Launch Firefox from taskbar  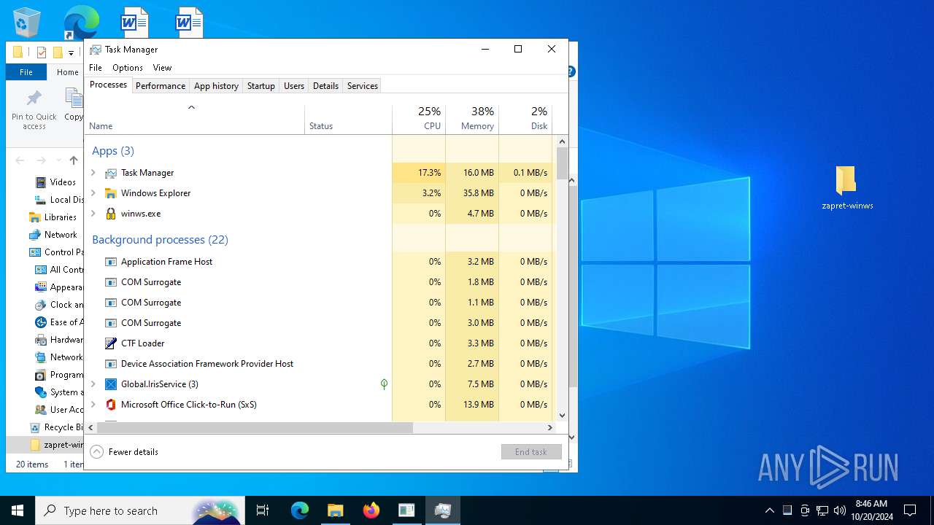[x=371, y=510]
